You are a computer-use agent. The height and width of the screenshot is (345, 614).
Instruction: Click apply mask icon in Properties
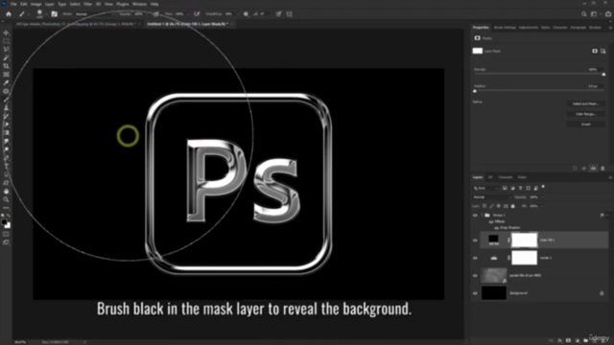(x=584, y=169)
